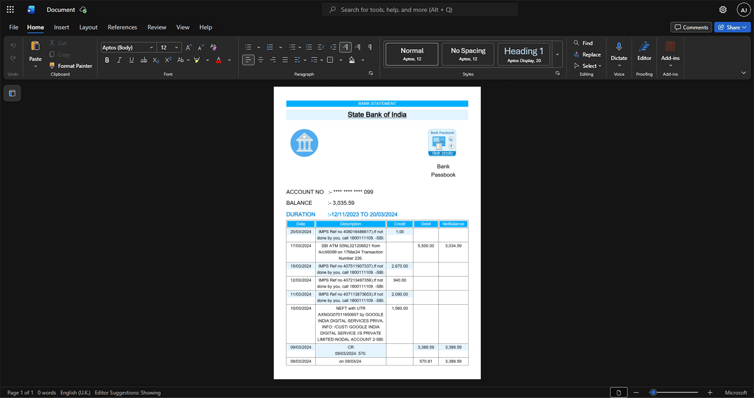Open the File menu

[14, 27]
